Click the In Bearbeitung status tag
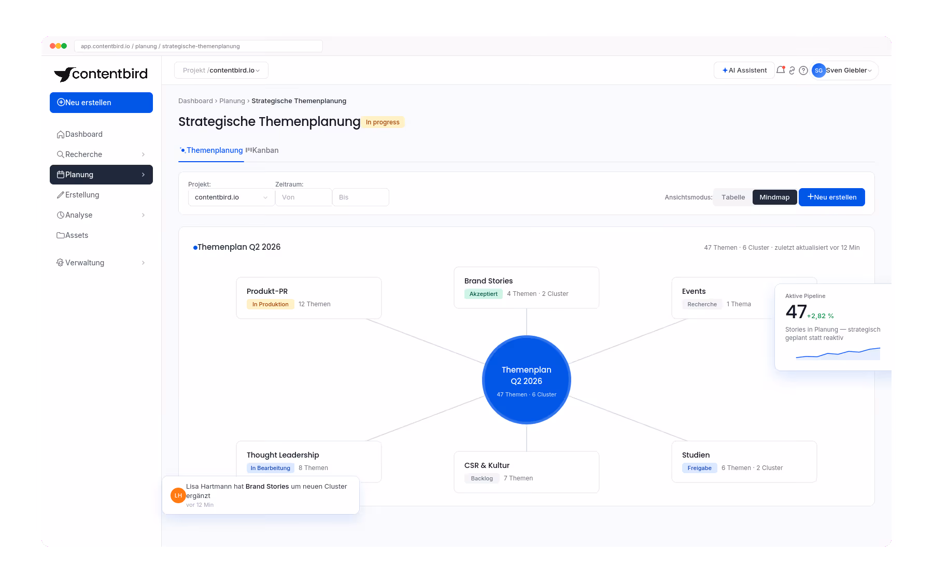Viewport: 933px width, 583px height. tap(271, 468)
